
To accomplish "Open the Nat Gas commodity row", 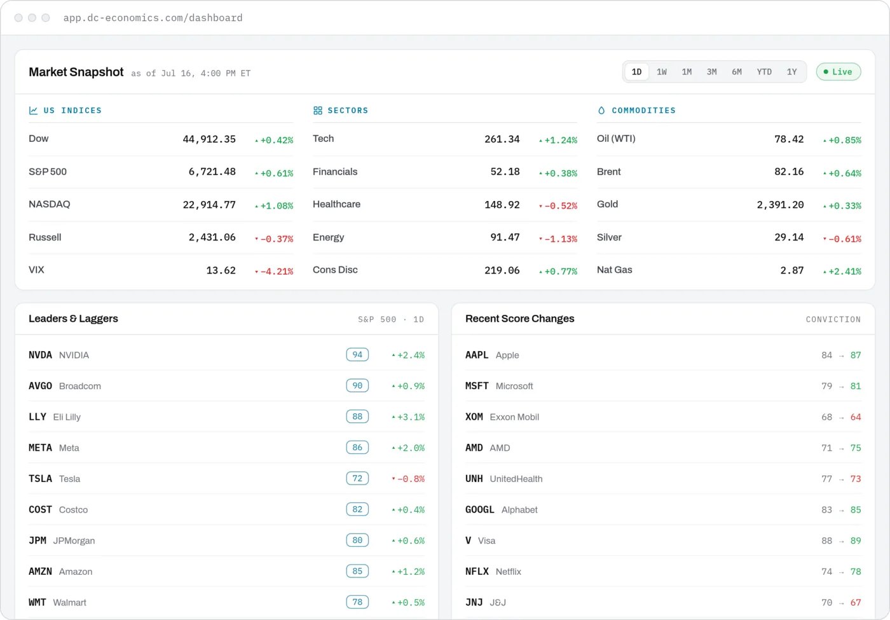I will click(x=729, y=270).
